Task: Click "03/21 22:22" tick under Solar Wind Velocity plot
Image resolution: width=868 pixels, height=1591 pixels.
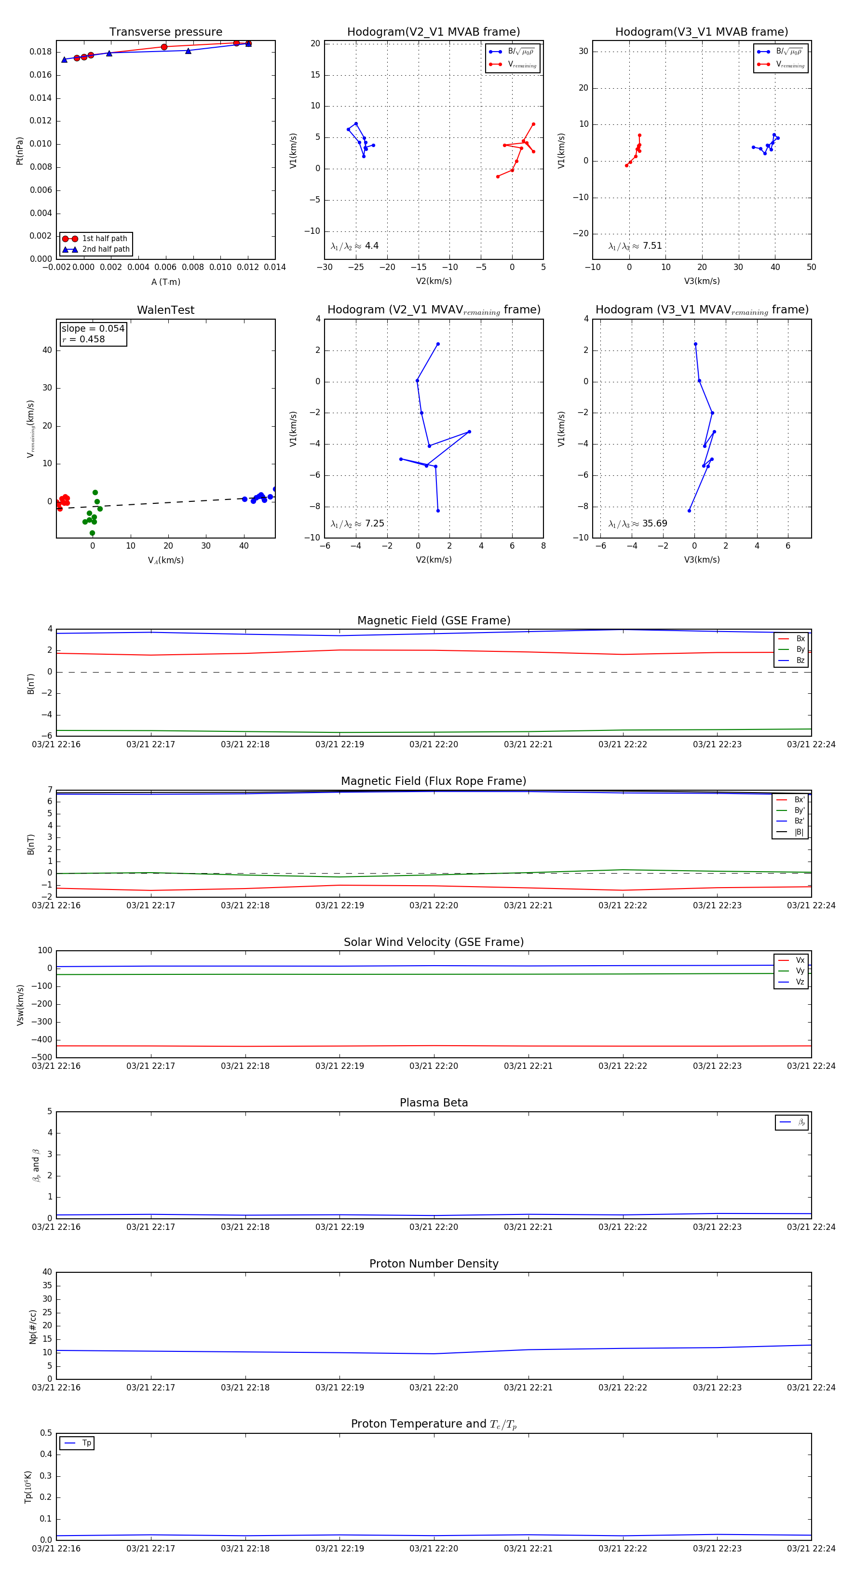Action: tap(623, 1066)
